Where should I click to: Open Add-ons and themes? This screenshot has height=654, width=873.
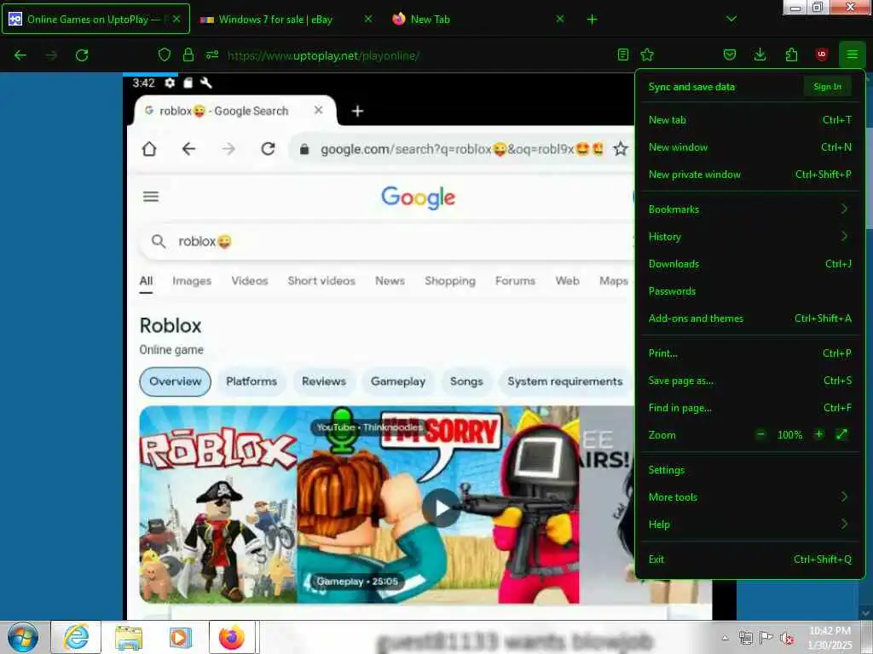click(749, 318)
